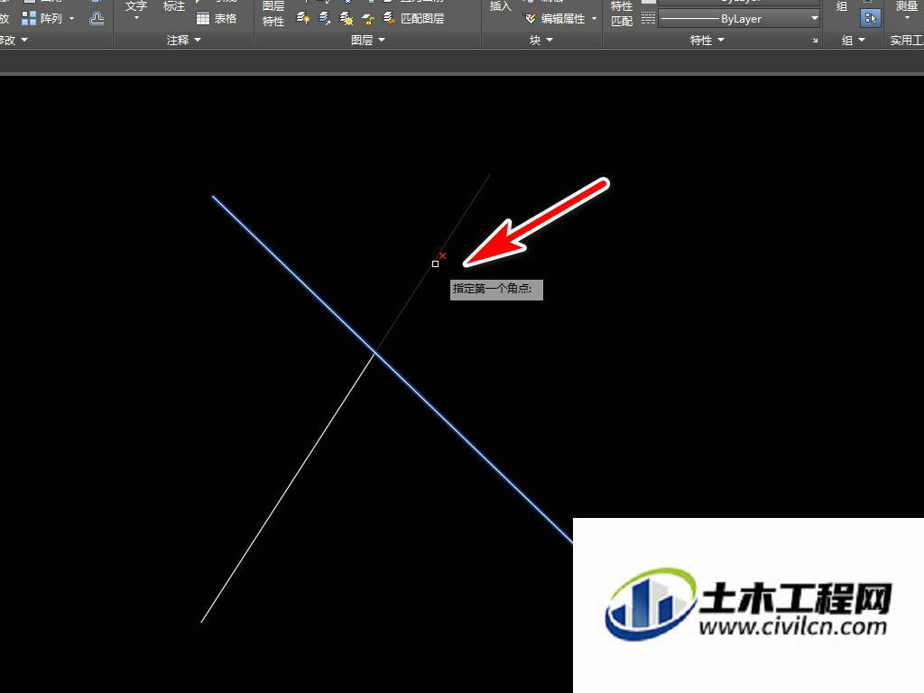
Task: Open the 编辑属性 dropdown arrow
Action: 594,19
